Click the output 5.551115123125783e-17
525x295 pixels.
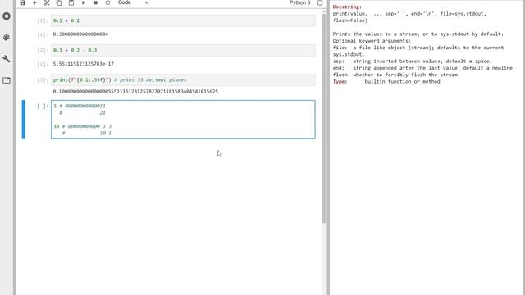(84, 64)
